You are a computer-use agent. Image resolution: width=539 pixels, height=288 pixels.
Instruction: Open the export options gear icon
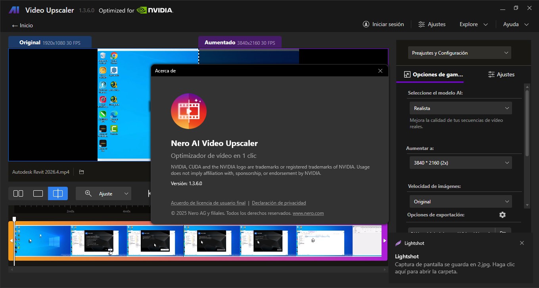tap(502, 214)
